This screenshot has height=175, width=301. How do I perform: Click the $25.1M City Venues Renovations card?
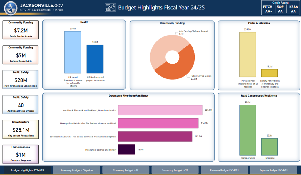pyautogui.click(x=20, y=129)
